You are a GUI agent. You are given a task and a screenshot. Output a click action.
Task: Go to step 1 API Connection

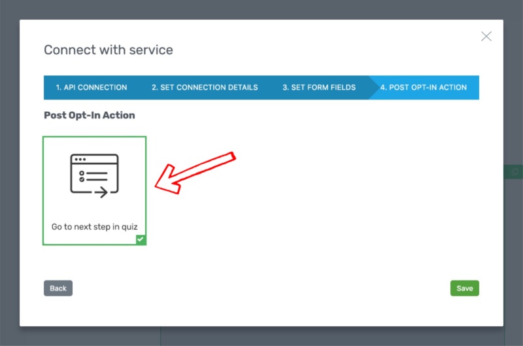point(92,88)
